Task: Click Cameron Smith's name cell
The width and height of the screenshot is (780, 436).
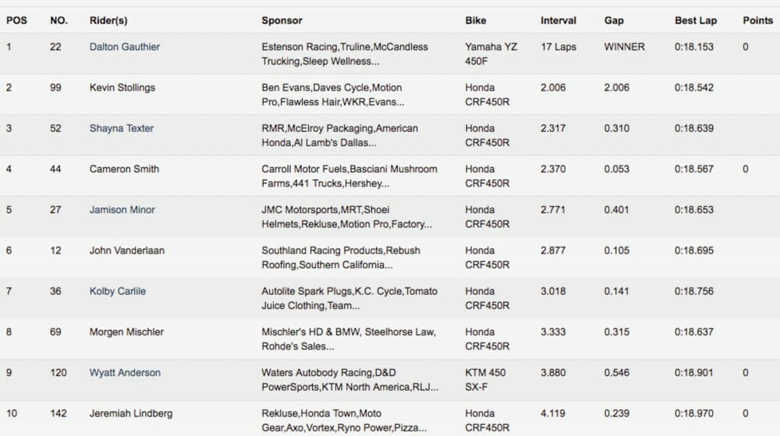Action: pyautogui.click(x=124, y=169)
